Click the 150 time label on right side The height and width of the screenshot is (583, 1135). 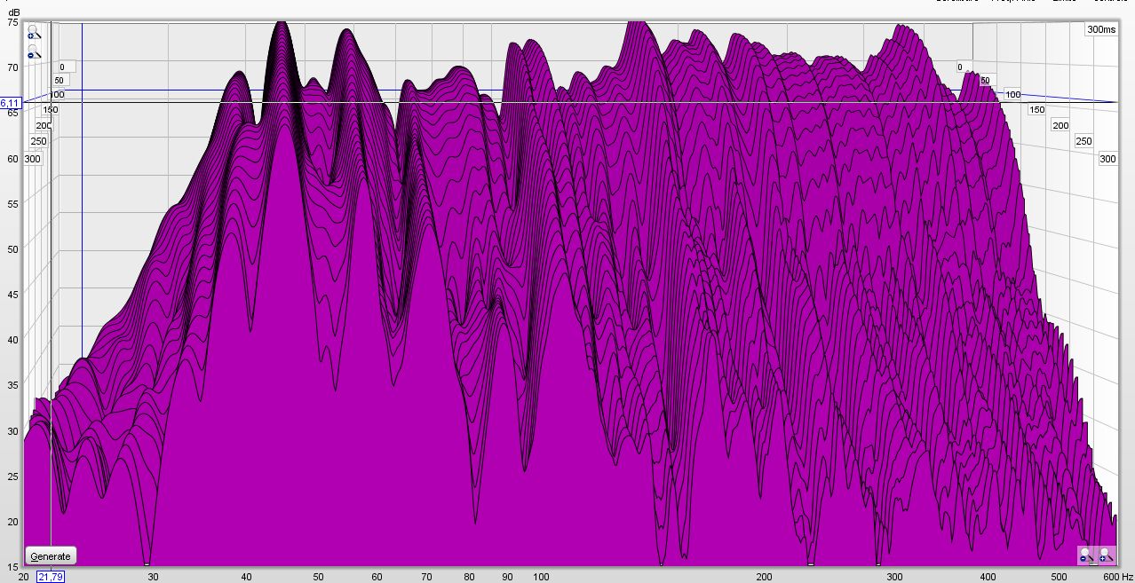pyautogui.click(x=1036, y=109)
